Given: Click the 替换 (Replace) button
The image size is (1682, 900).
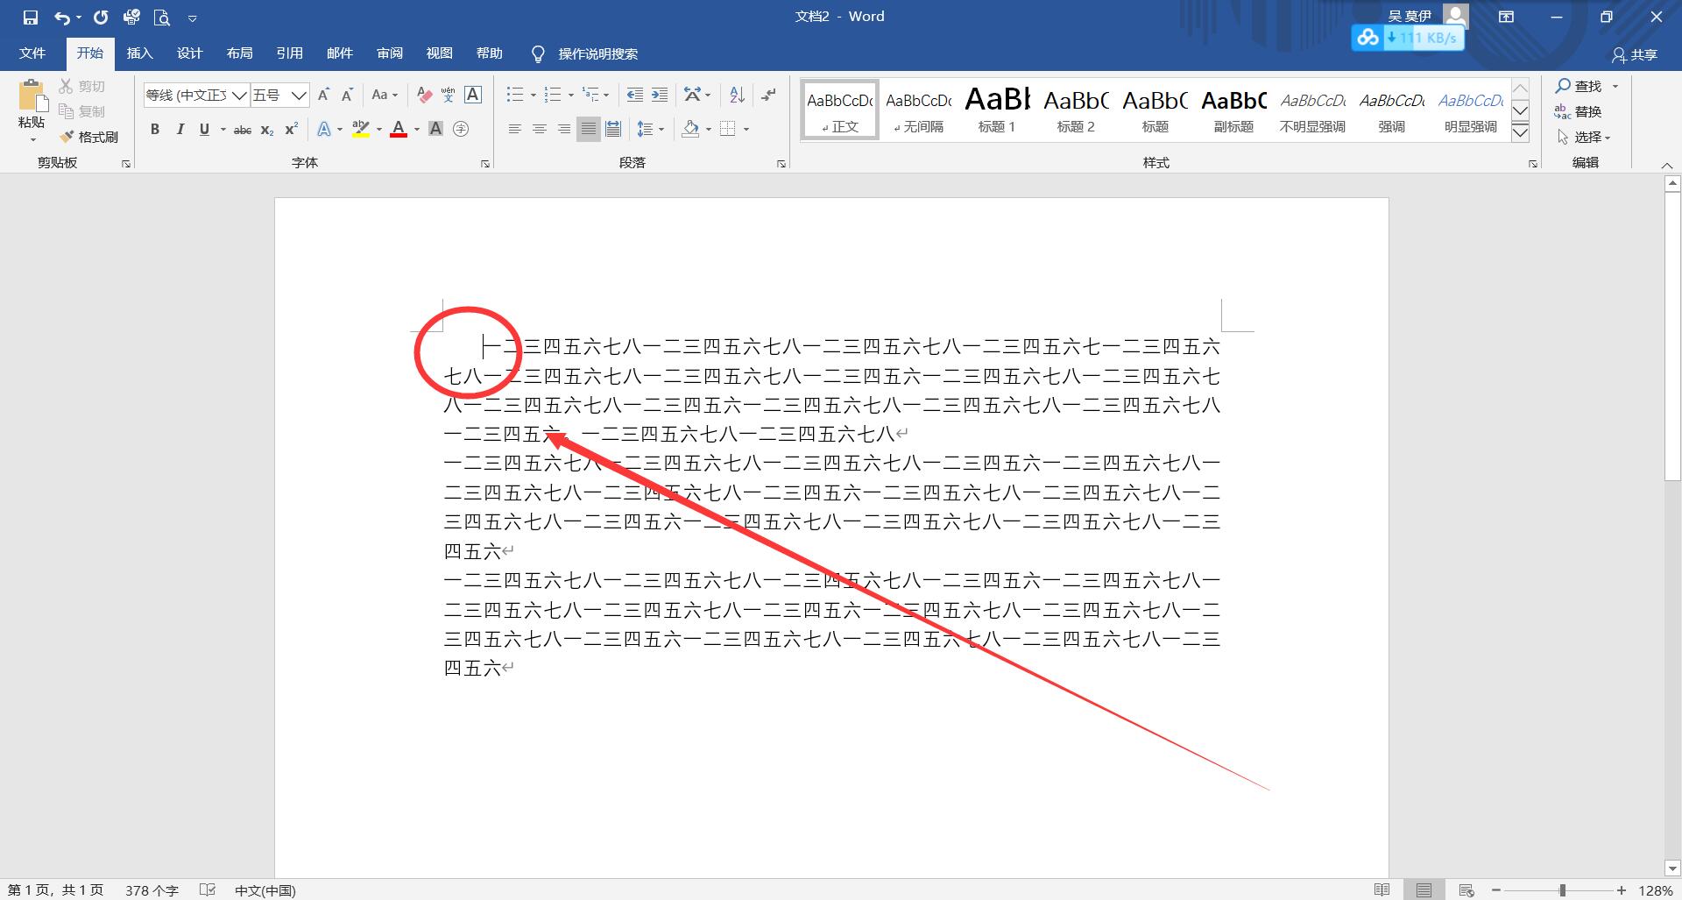Looking at the screenshot, I should point(1579,111).
